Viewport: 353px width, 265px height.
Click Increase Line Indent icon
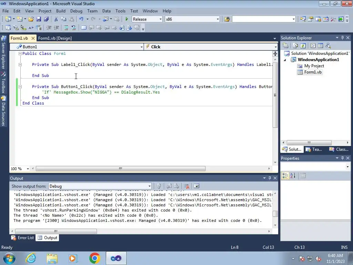coord(56,28)
